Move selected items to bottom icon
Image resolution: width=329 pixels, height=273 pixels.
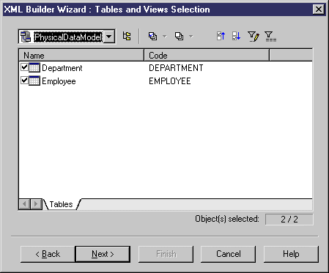click(236, 37)
